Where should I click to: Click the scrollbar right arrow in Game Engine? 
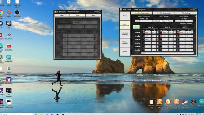point(193,53)
